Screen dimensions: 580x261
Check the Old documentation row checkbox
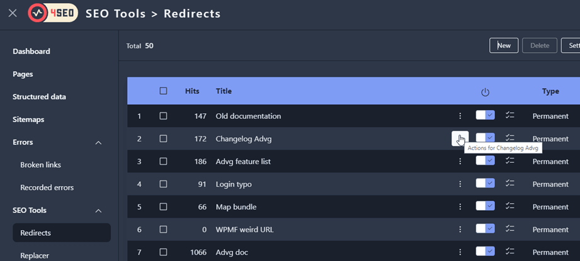pyautogui.click(x=163, y=116)
